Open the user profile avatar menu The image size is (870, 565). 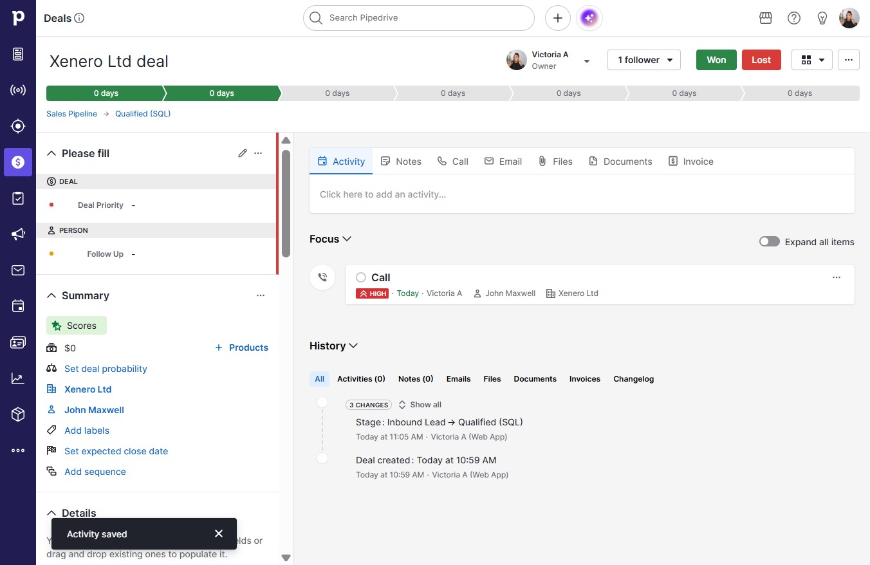(849, 18)
